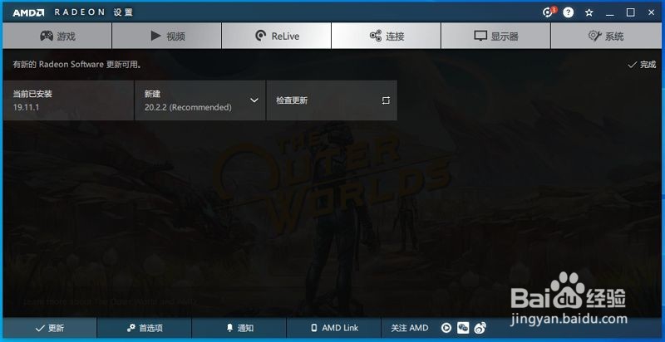Click the video play social icon
The height and width of the screenshot is (342, 665).
click(x=446, y=328)
